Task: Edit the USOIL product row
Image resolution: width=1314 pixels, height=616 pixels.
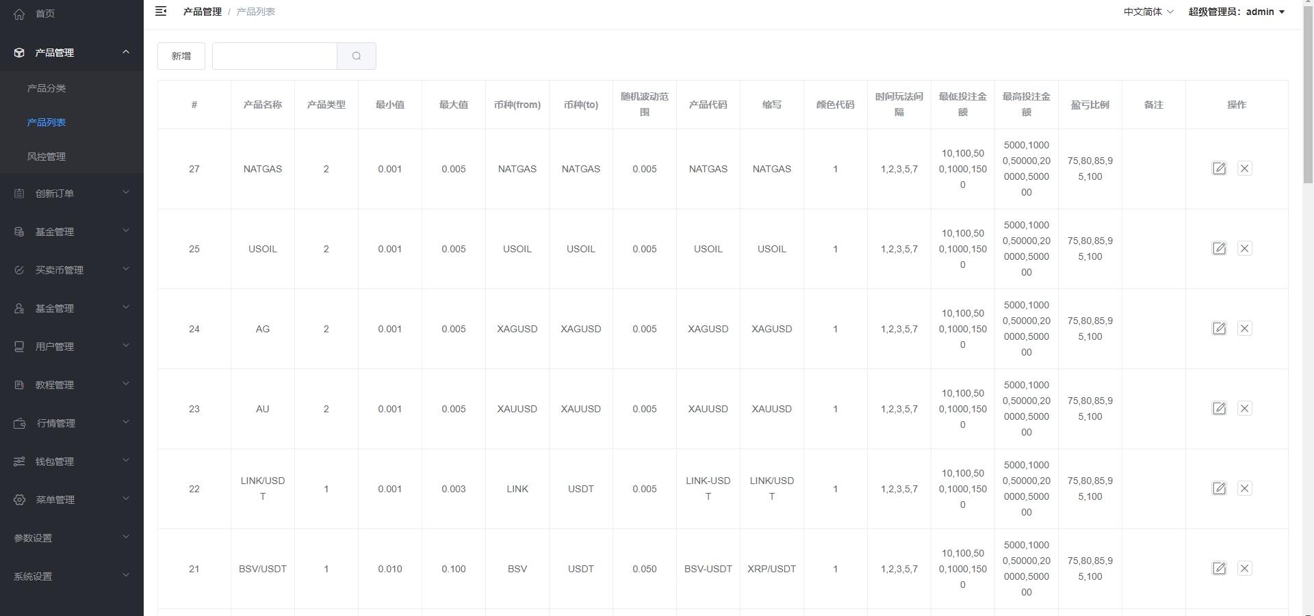Action: click(x=1219, y=248)
